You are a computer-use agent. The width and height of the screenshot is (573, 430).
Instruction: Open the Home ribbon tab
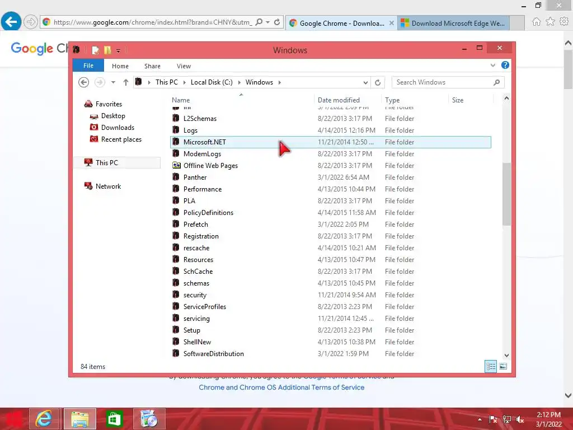(x=120, y=66)
